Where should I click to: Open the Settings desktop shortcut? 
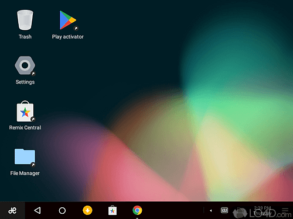click(25, 65)
